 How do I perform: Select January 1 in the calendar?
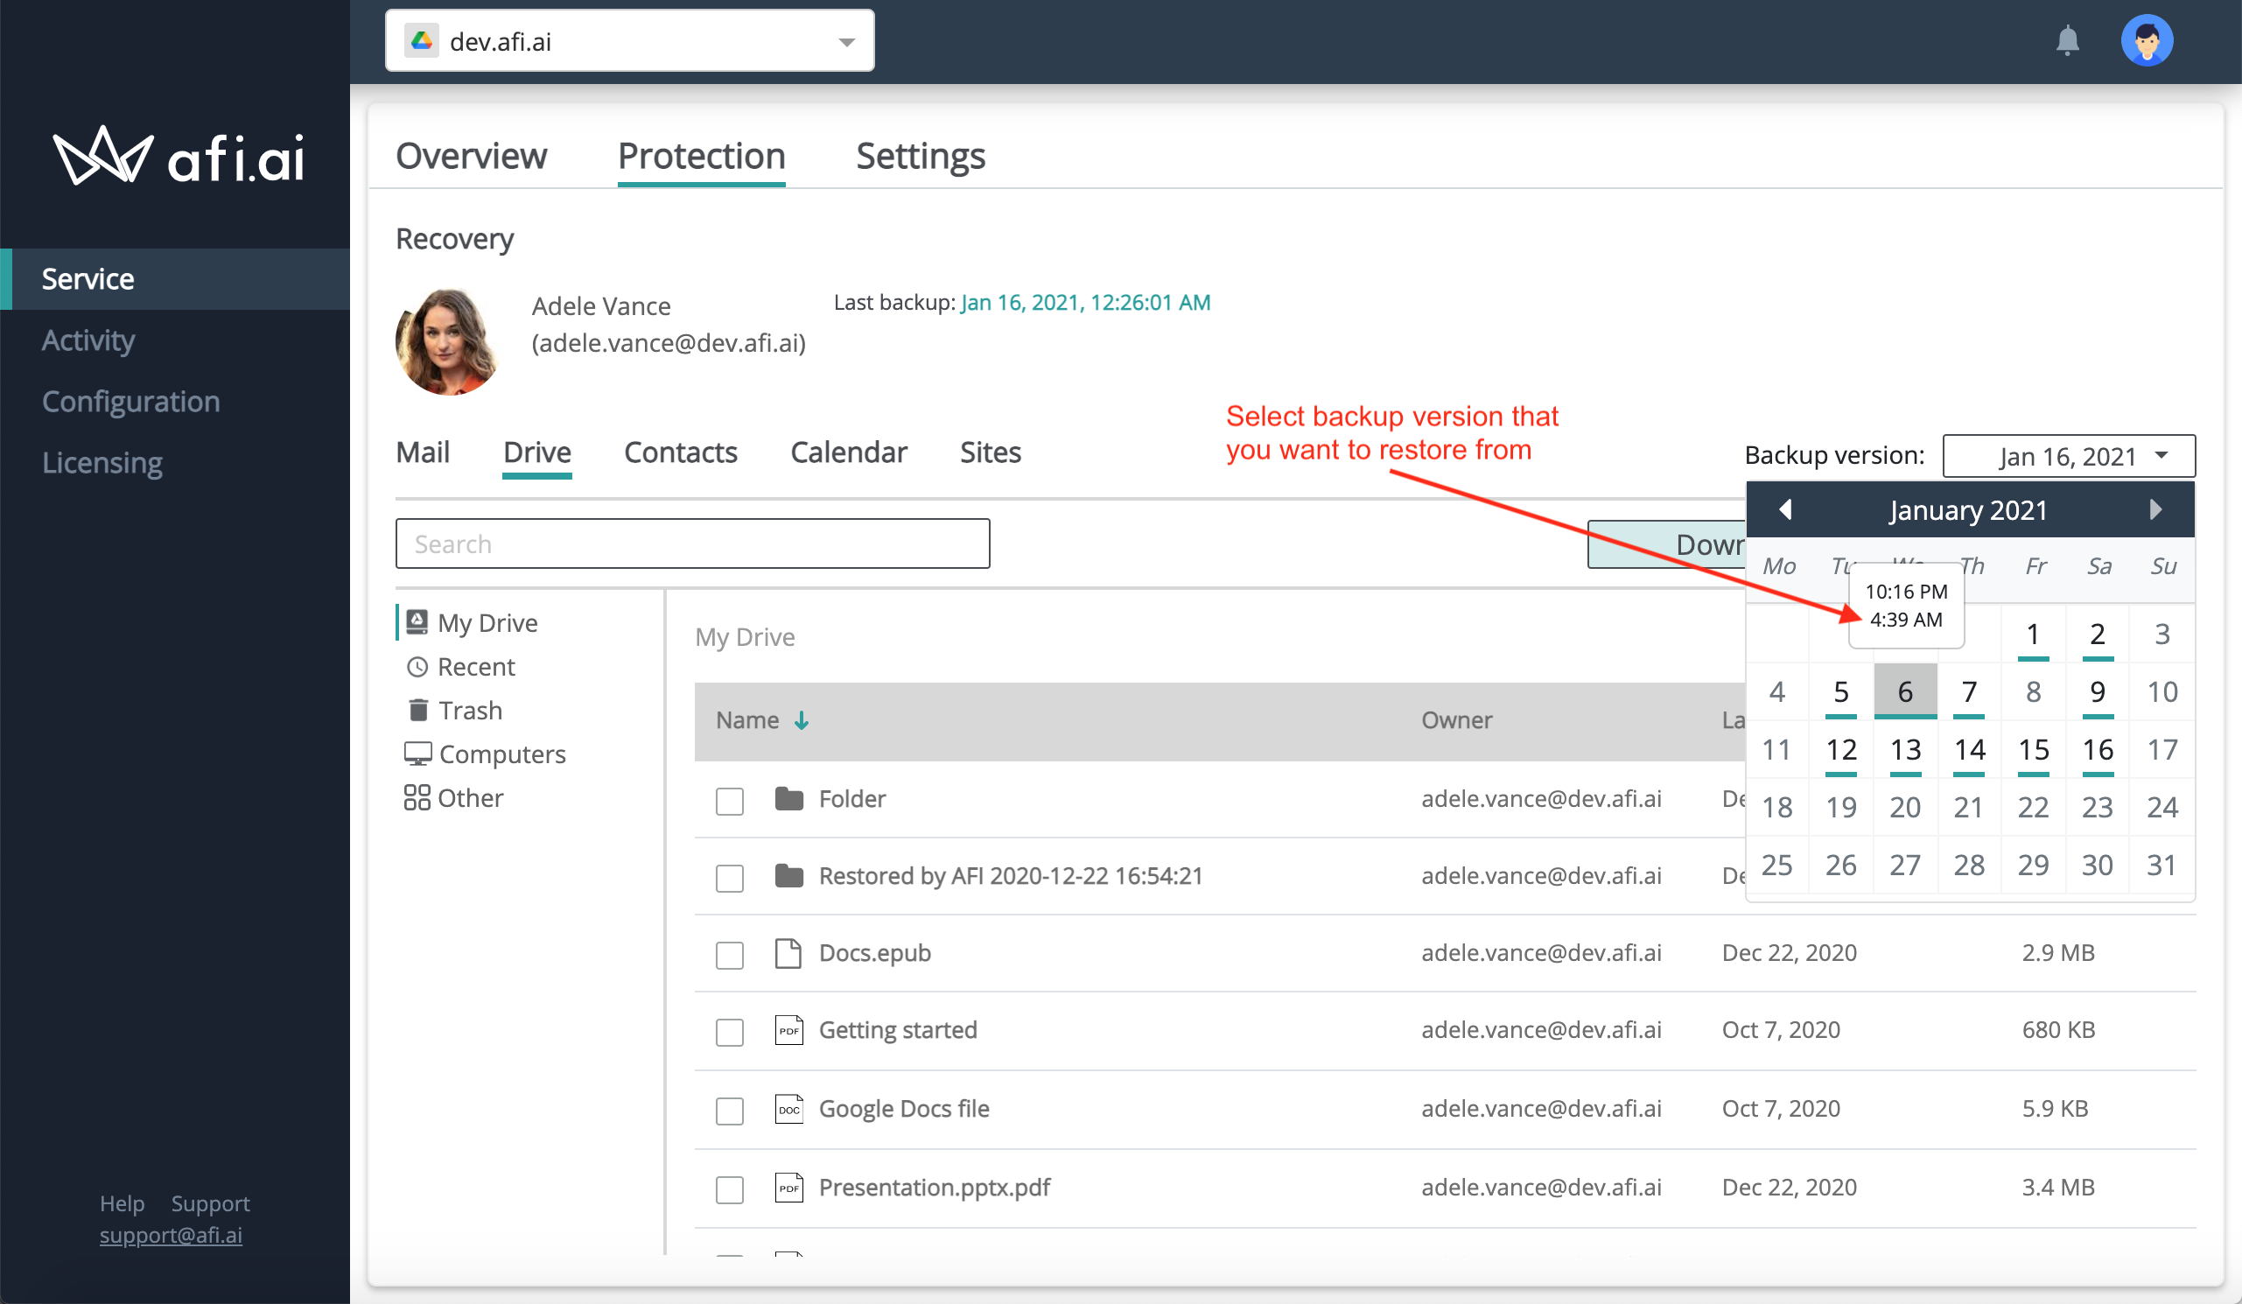[x=2033, y=634]
